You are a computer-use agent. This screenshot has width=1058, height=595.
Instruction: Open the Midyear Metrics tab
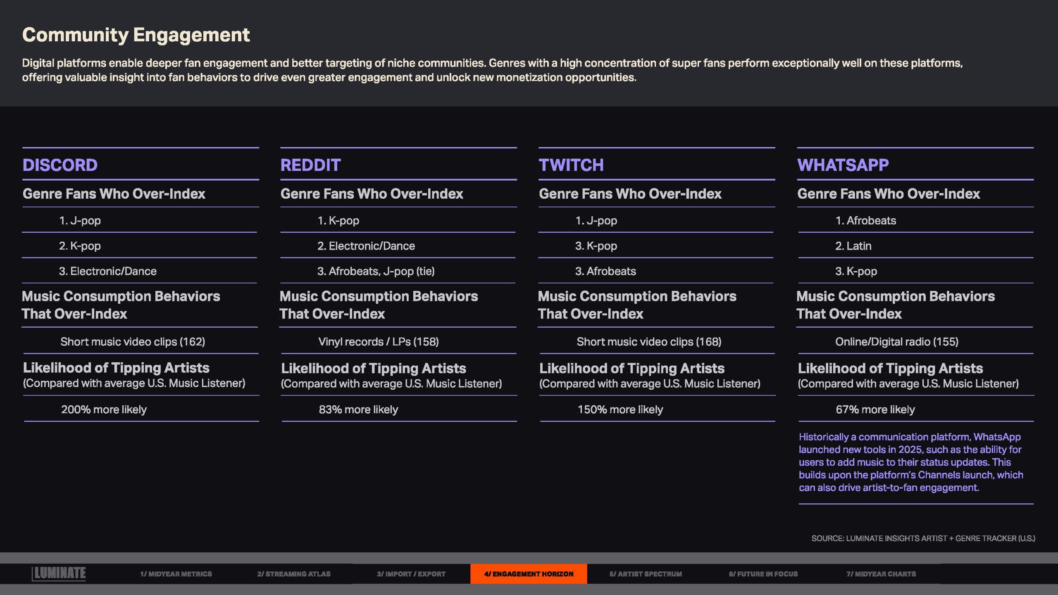pos(176,574)
